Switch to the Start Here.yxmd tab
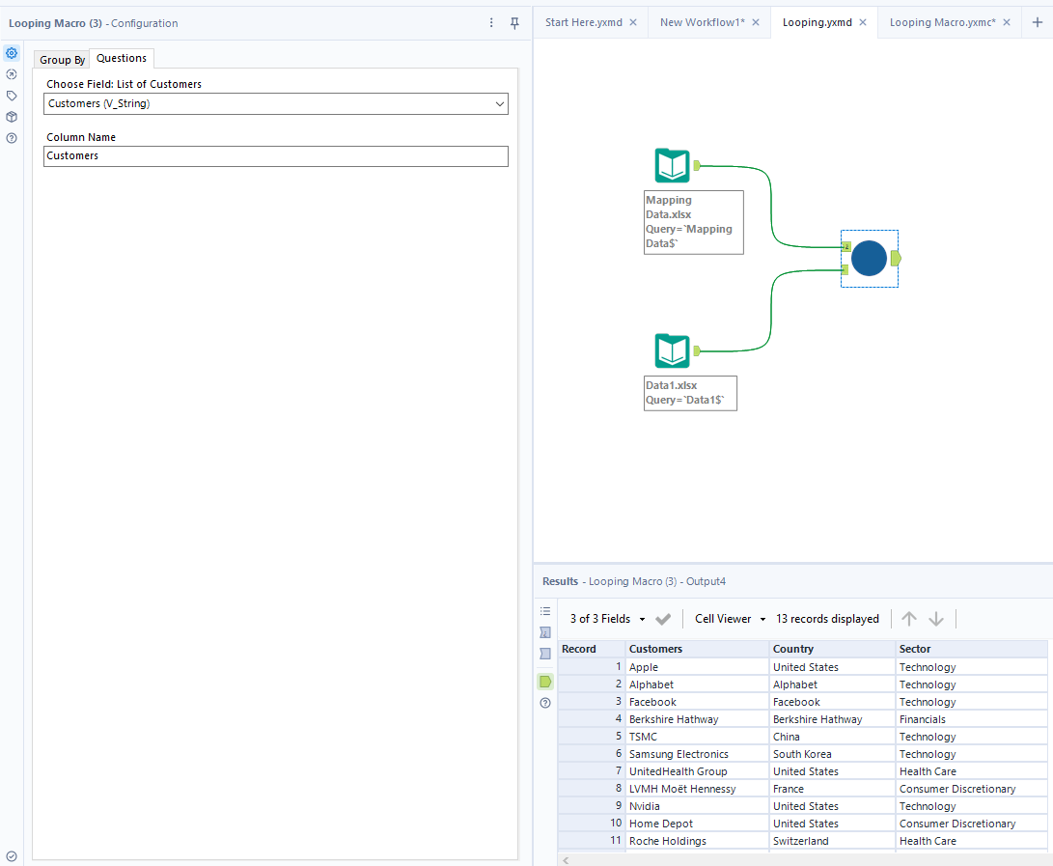Viewport: 1053px width, 866px height. 583,22
